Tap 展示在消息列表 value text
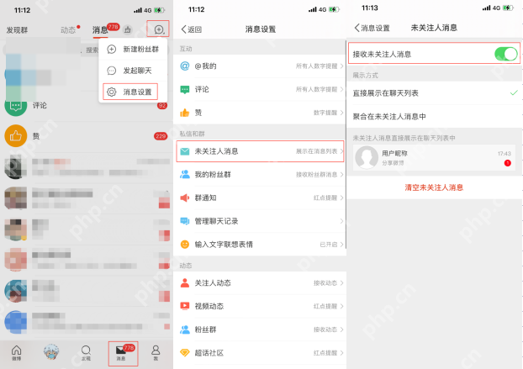Image resolution: width=523 pixels, height=369 pixels. (x=316, y=151)
